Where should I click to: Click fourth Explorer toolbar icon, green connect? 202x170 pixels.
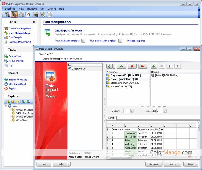(x=23, y=102)
